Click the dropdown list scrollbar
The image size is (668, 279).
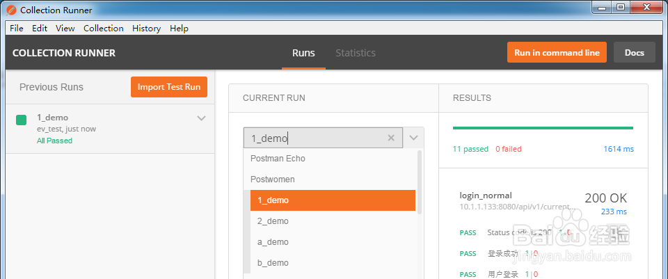[x=420, y=182]
